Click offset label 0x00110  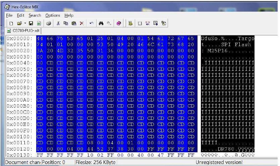pos(19,143)
